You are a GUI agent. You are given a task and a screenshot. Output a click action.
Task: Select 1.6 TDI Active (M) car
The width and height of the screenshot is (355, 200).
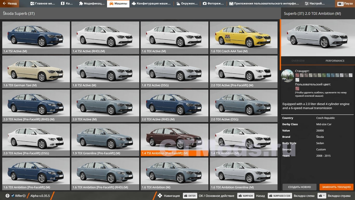coord(174,38)
